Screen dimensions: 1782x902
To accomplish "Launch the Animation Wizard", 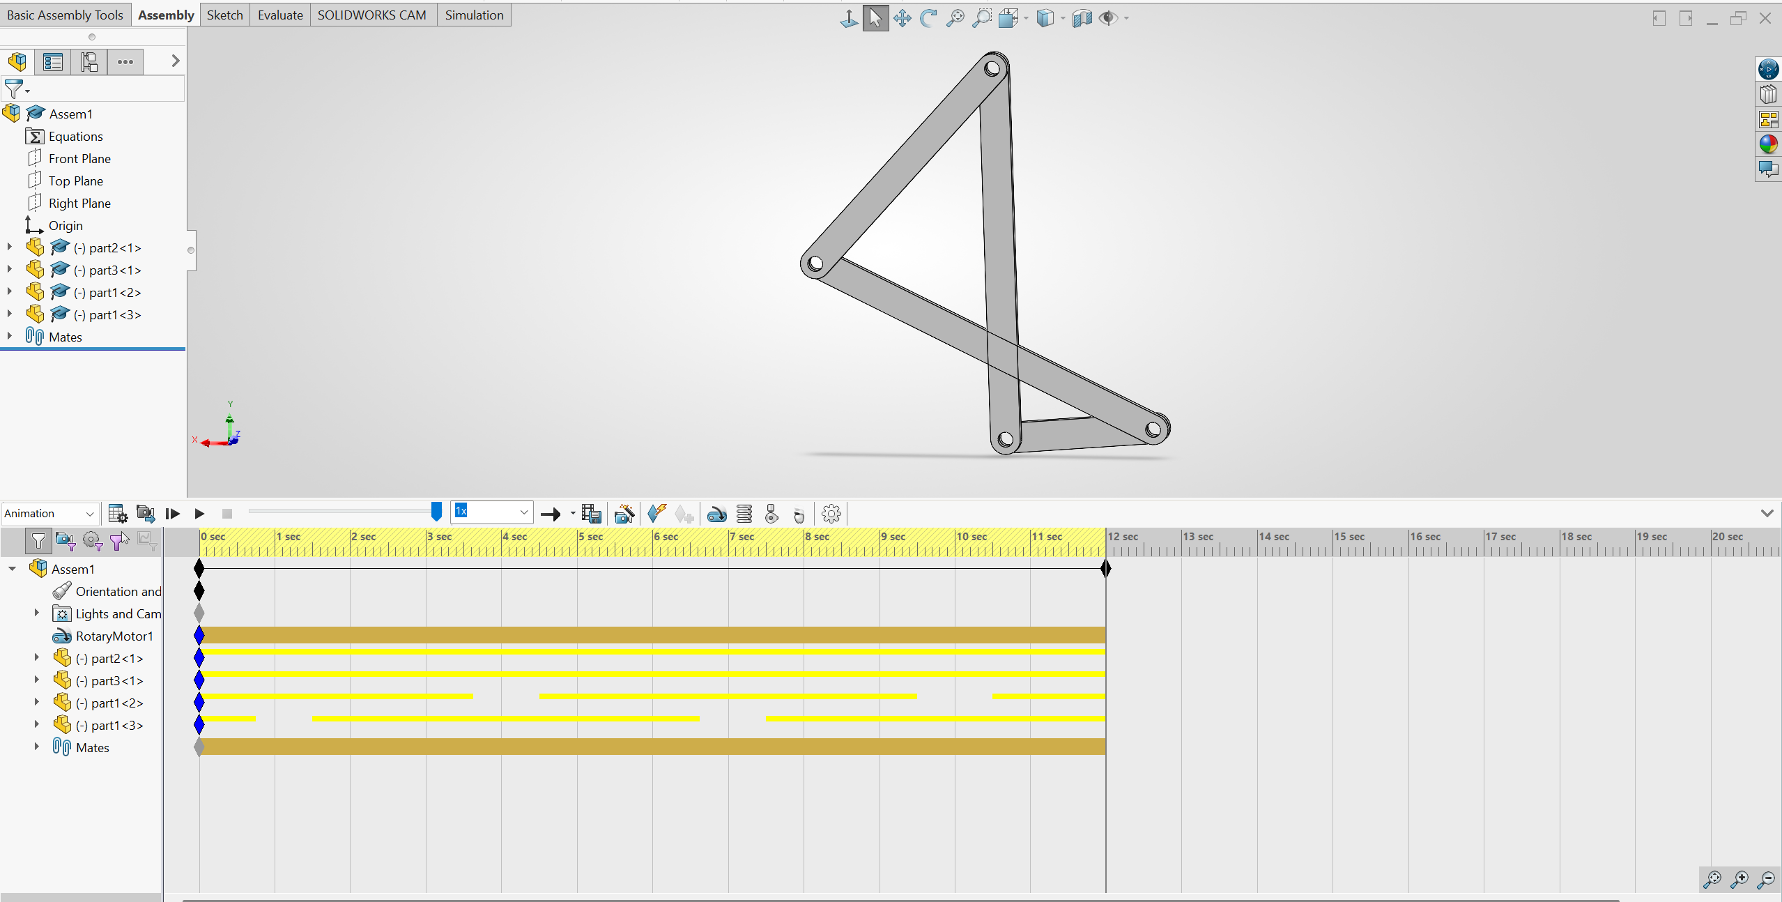I will point(624,514).
